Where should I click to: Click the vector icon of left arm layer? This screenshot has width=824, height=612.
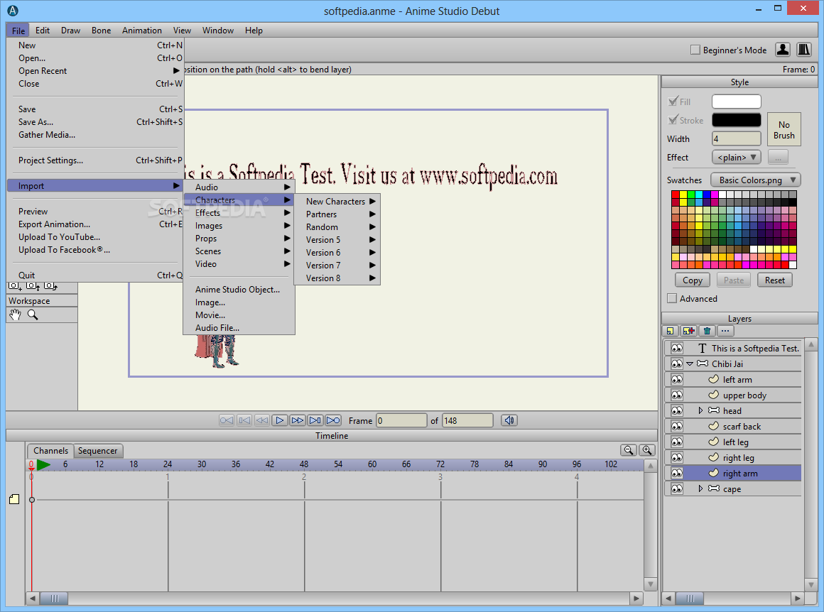point(713,378)
